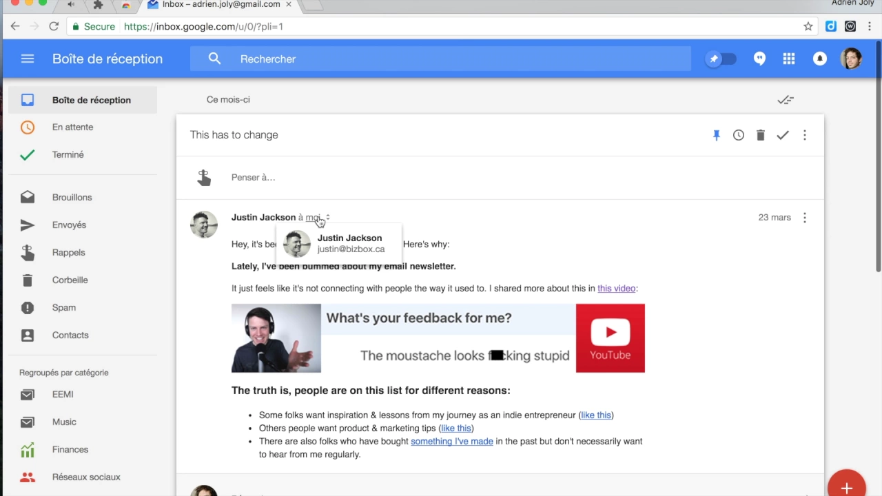Image resolution: width=882 pixels, height=496 pixels.
Task: Click the Justin Jackson contact card avatar
Action: click(x=297, y=244)
